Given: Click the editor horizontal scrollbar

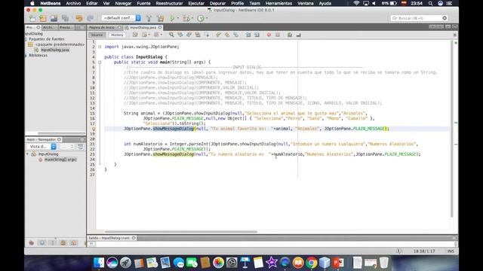Looking at the screenshot, I should tap(180, 232).
